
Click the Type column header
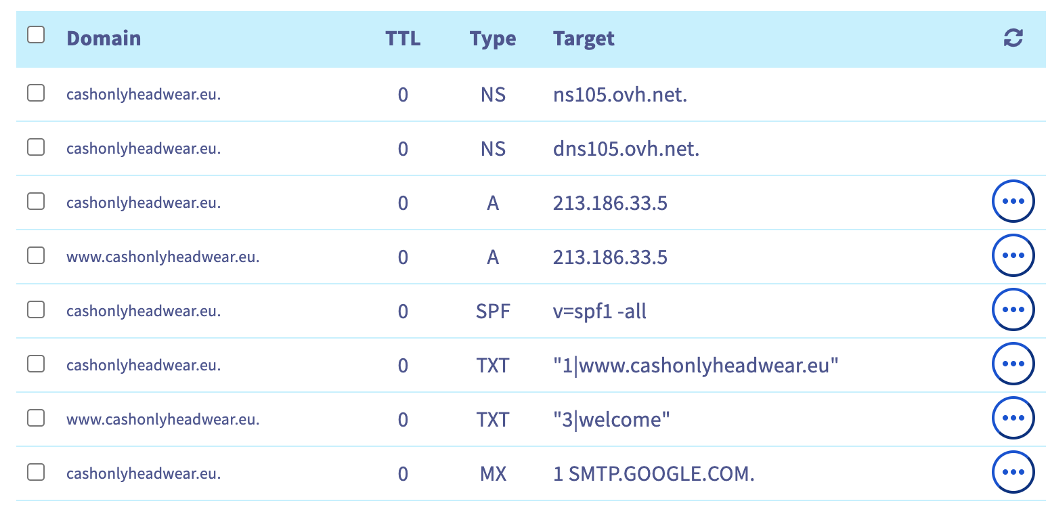click(x=493, y=39)
